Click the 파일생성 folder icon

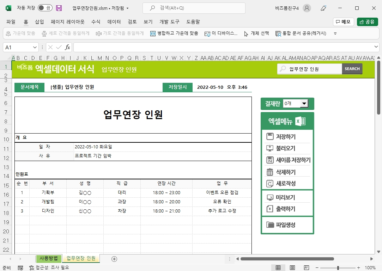(270, 225)
